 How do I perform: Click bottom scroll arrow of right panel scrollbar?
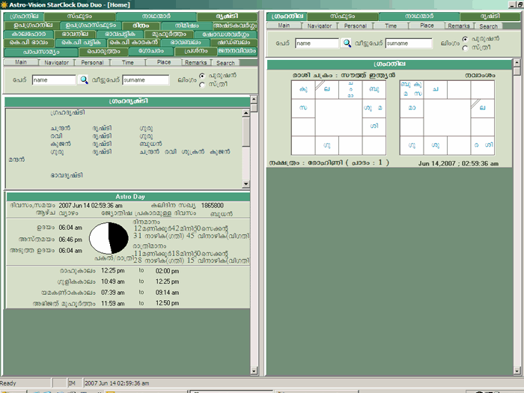point(517,371)
